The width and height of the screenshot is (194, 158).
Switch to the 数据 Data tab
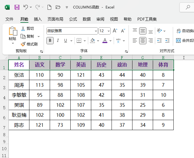point(87,19)
